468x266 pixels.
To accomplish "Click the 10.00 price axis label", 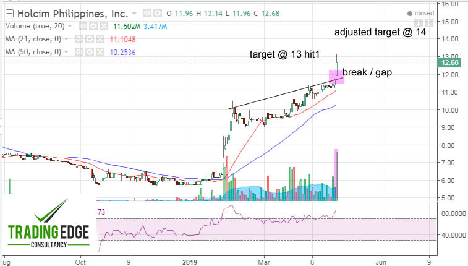I will [x=450, y=110].
